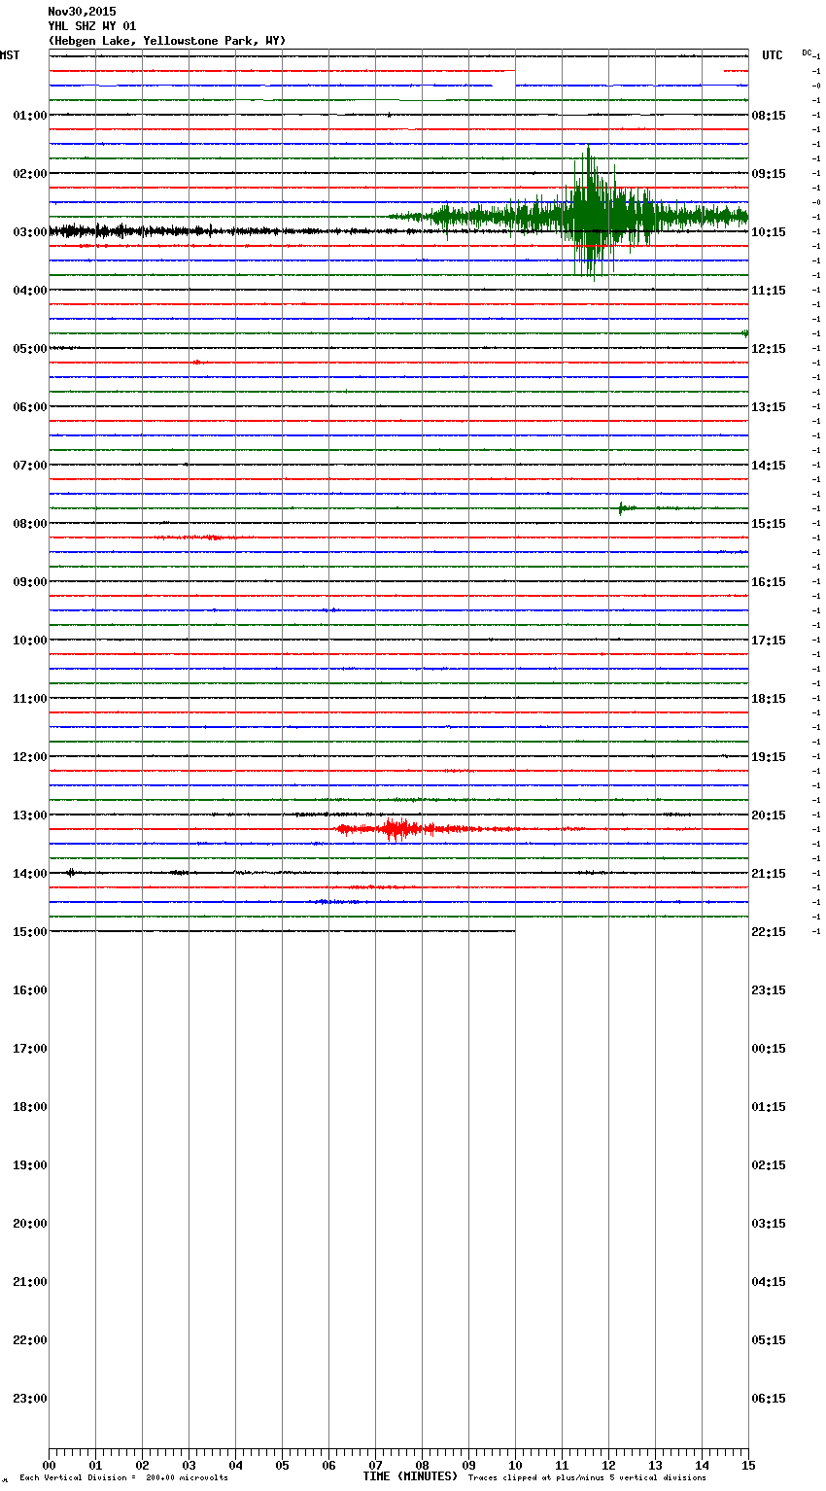This screenshot has height=1491, width=826.
Task: Click the "10:15" UTC time label
Action: (769, 232)
